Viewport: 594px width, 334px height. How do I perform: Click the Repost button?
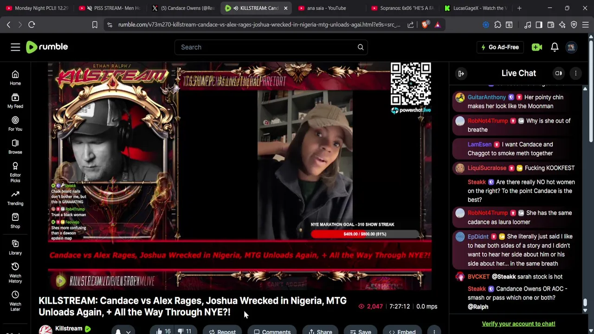[222, 331]
